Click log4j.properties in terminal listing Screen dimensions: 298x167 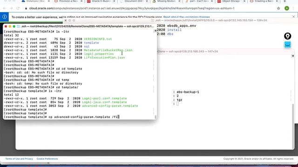click(x=99, y=54)
